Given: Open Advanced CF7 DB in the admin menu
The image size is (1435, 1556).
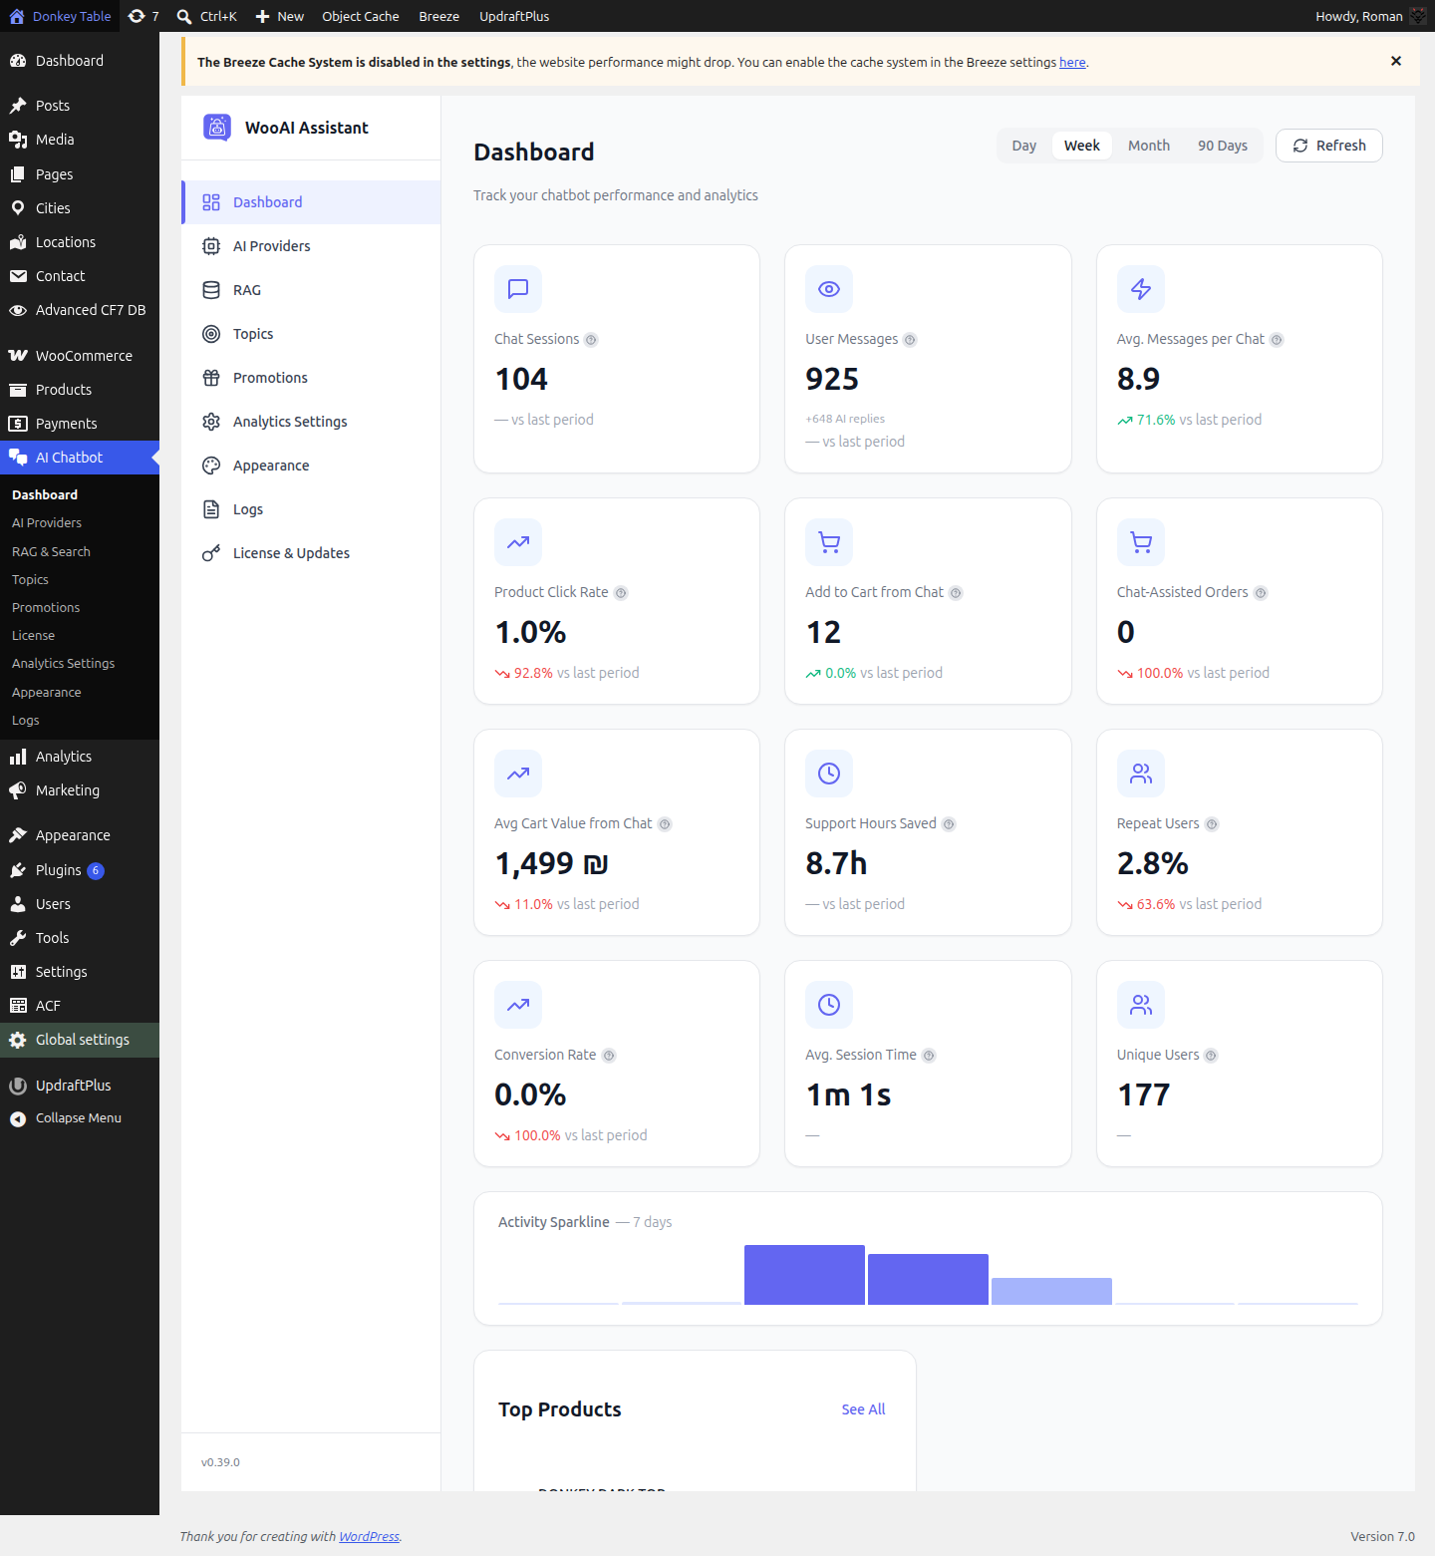Looking at the screenshot, I should pyautogui.click(x=80, y=310).
